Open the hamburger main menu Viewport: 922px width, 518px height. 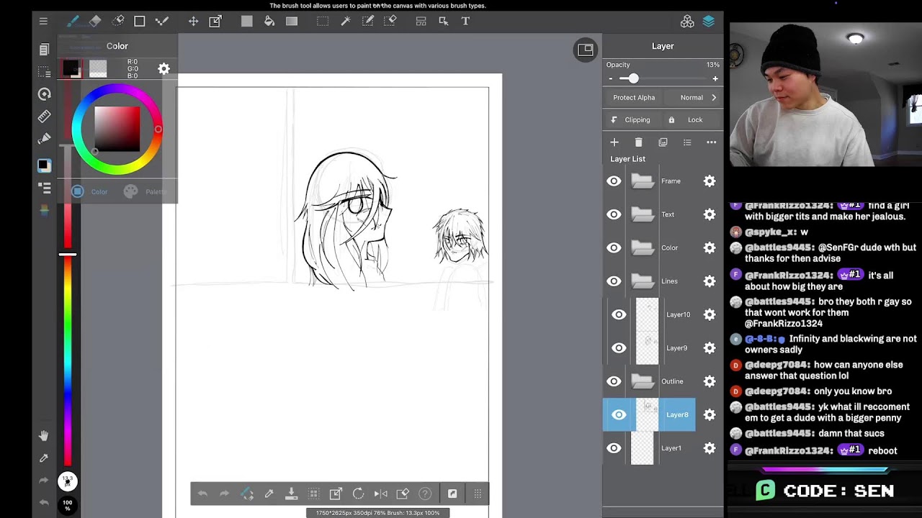pyautogui.click(x=43, y=22)
